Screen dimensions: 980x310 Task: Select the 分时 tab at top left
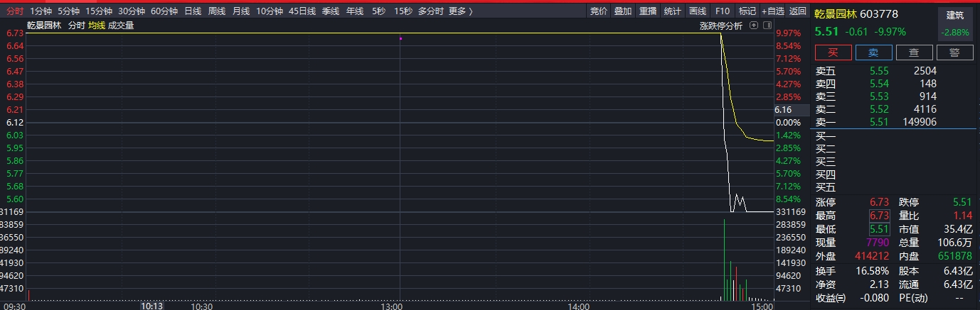(x=14, y=11)
